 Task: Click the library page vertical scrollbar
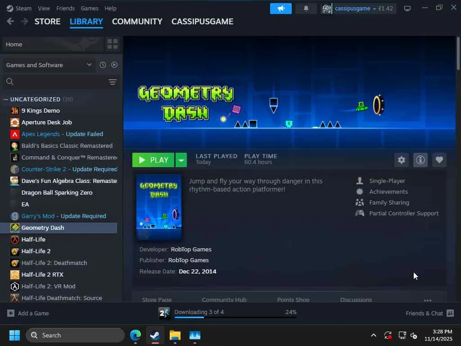(458, 53)
